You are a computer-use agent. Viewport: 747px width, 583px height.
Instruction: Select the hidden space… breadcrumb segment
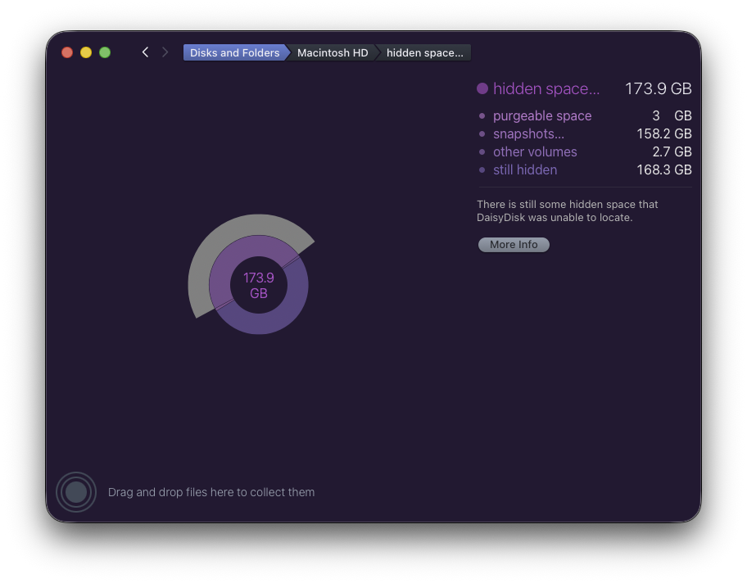pos(424,52)
